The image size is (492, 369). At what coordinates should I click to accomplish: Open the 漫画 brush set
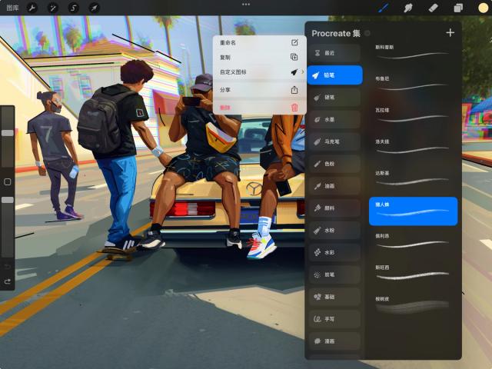[334, 341]
